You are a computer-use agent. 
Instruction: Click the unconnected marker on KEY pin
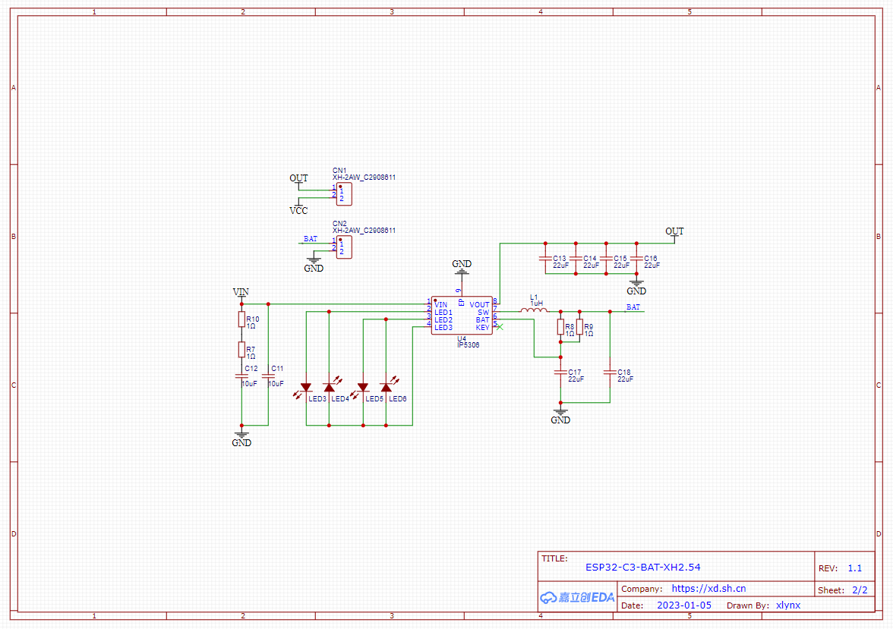tap(499, 327)
